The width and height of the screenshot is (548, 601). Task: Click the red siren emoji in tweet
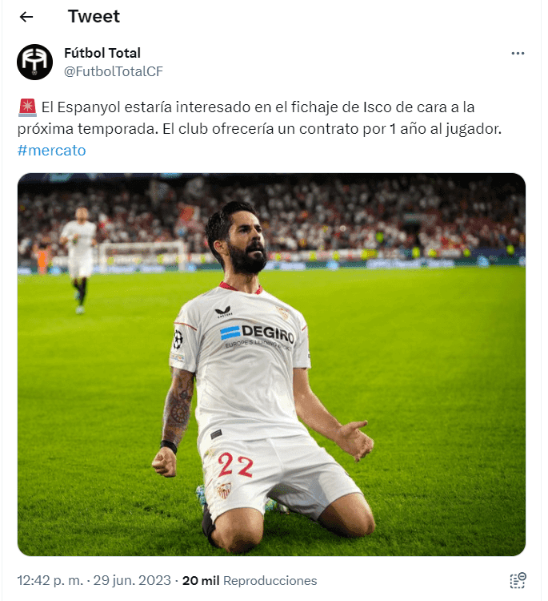coord(27,107)
